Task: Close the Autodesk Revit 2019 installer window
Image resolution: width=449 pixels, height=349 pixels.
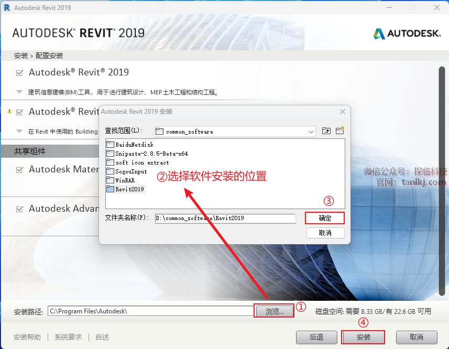Action: pos(436,7)
